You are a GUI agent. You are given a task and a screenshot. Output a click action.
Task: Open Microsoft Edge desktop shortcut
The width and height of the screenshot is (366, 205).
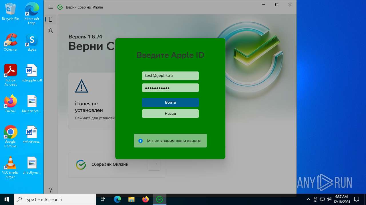coord(32,14)
